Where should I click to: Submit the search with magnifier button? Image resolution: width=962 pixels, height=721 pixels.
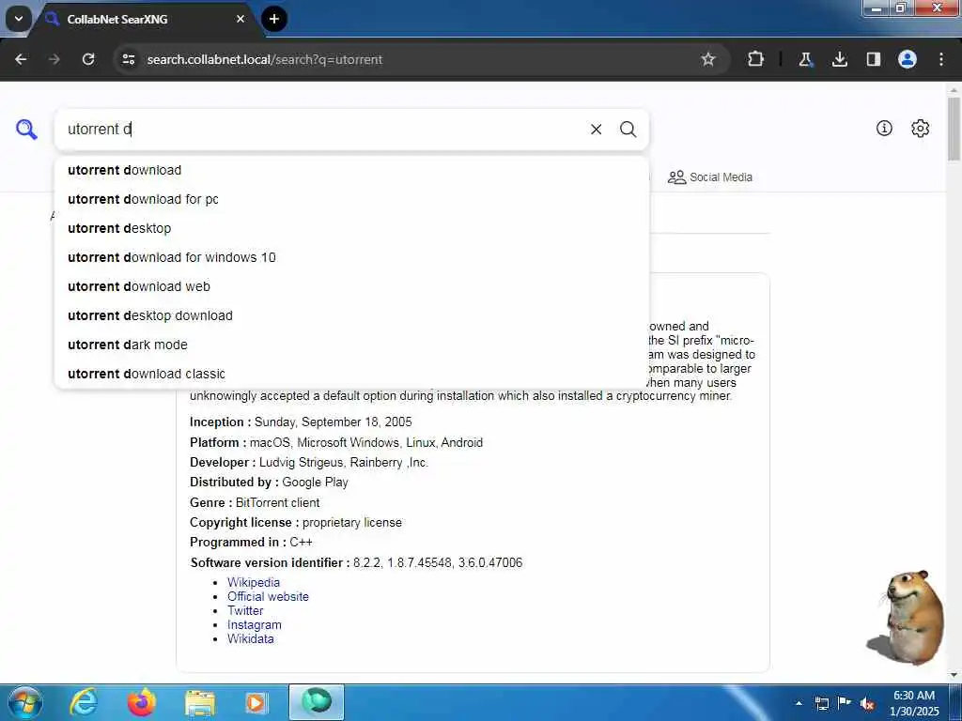point(628,130)
